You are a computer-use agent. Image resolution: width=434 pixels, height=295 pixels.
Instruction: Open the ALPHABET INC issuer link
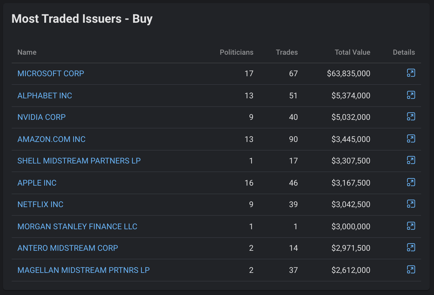(x=45, y=96)
